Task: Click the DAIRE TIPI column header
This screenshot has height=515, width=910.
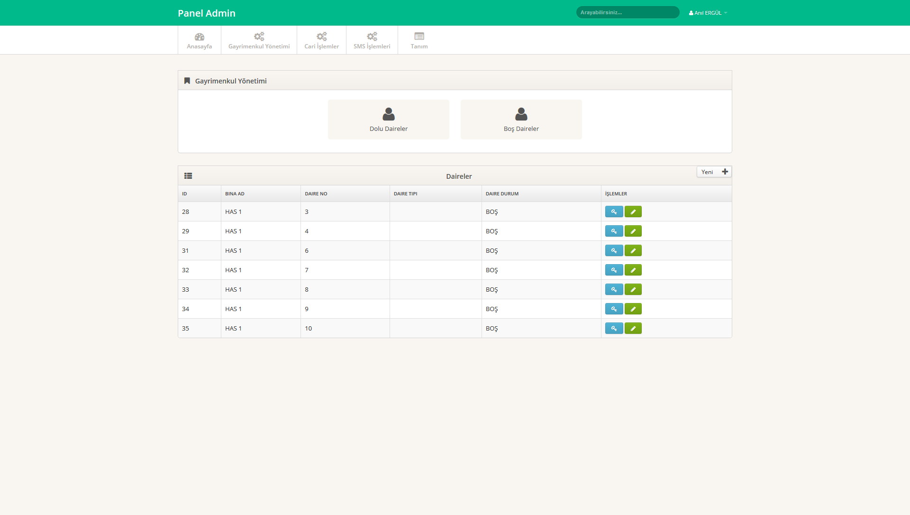Action: (436, 193)
